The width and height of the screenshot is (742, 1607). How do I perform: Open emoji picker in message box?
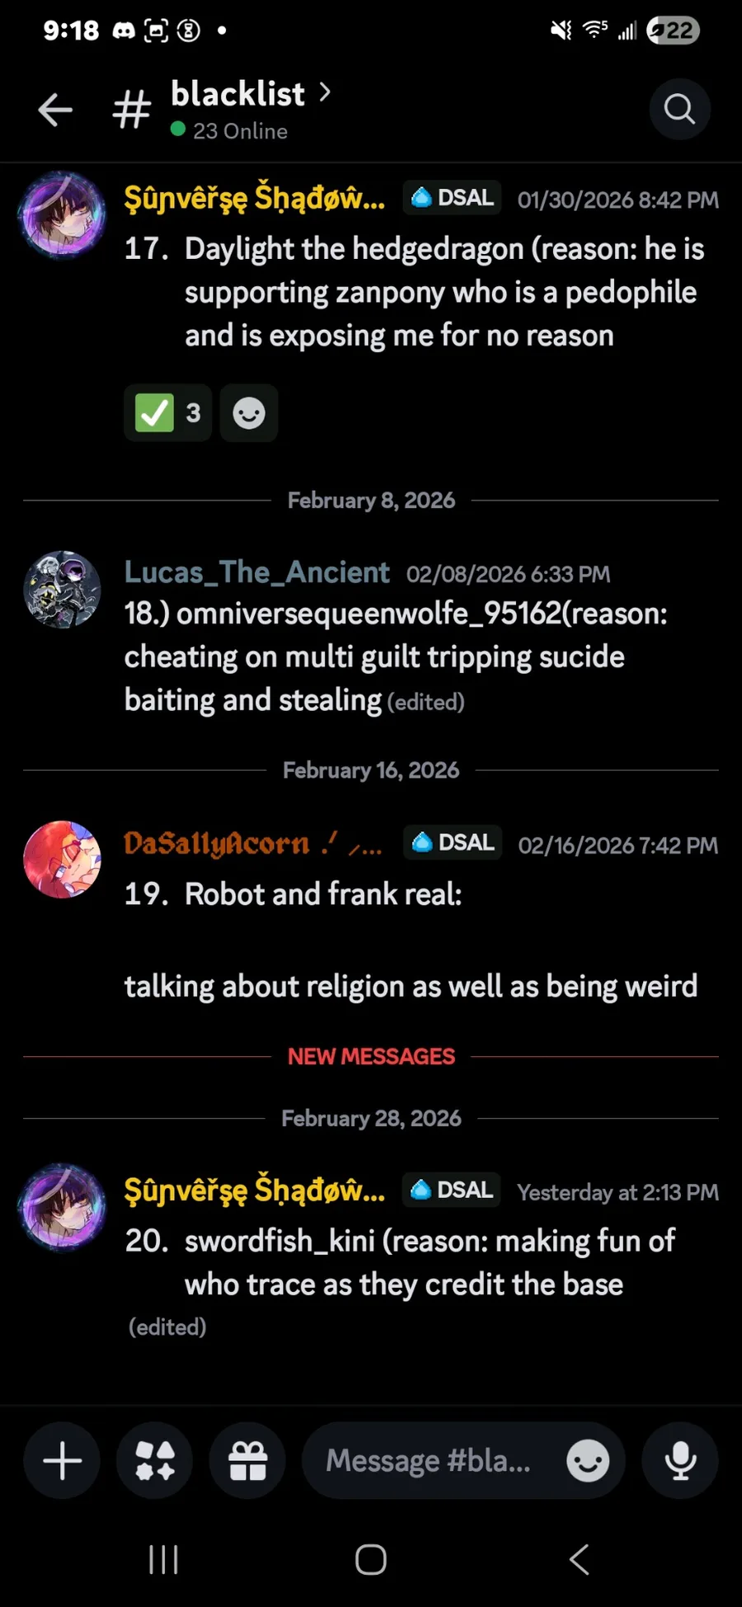tap(588, 1461)
